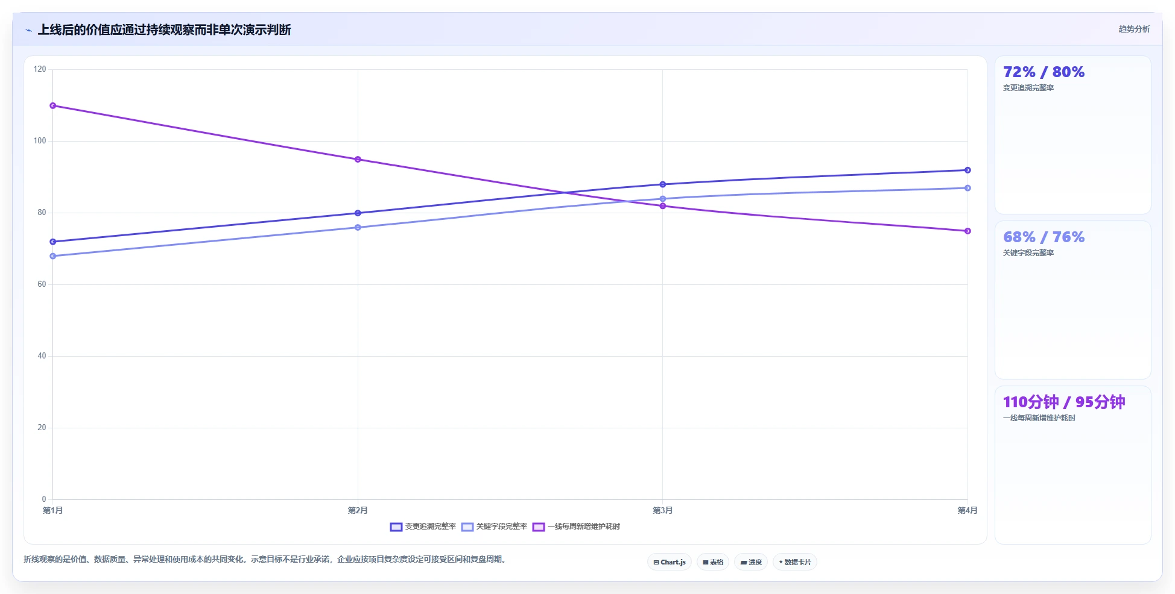
Task: Click the 趋势分析 tag in the header
Action: [x=1134, y=29]
